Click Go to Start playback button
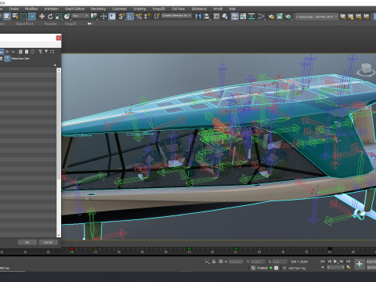 pos(323,262)
